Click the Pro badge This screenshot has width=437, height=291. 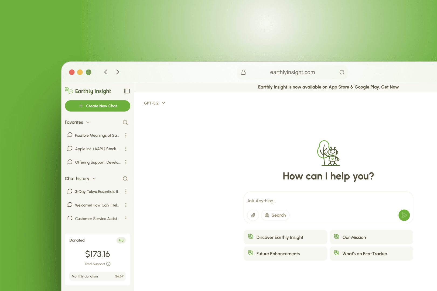[121, 240]
